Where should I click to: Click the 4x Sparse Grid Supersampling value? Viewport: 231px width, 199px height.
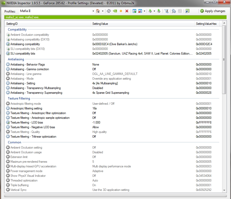[x=111, y=93]
